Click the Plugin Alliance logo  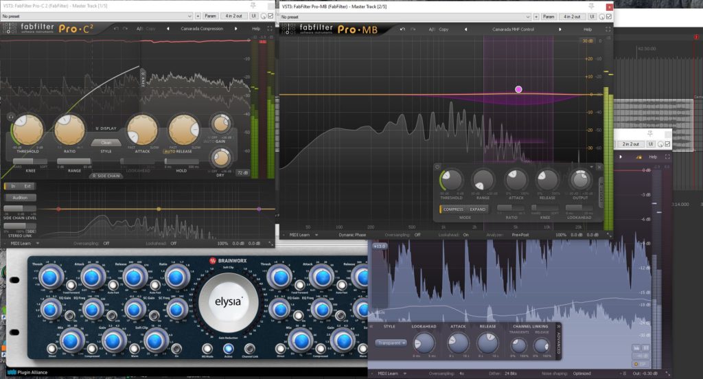coord(27,372)
